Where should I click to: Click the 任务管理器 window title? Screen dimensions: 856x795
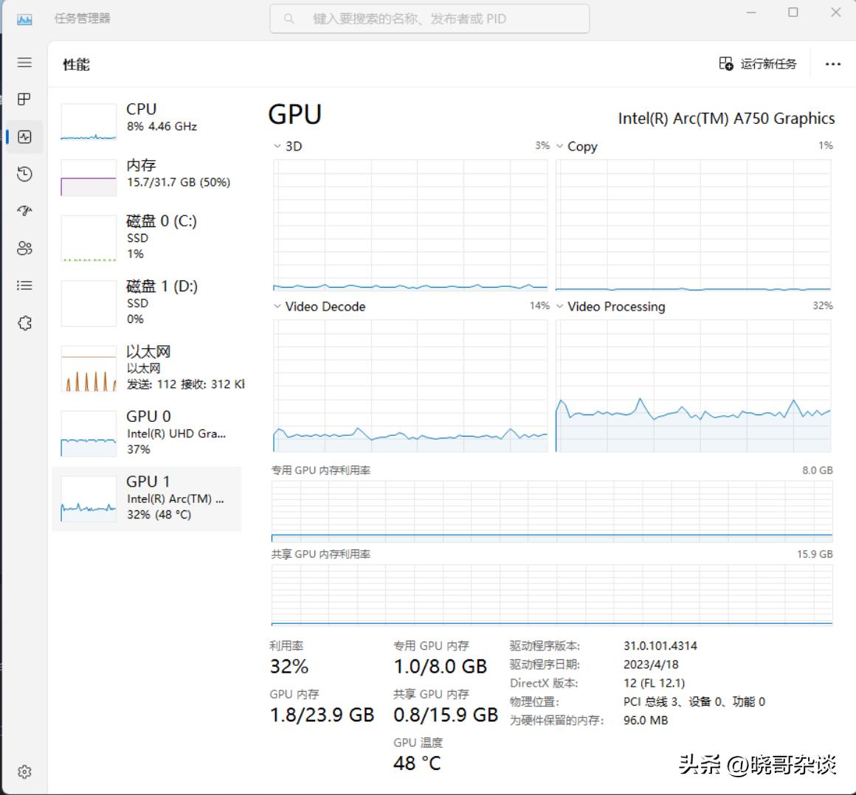pos(83,18)
